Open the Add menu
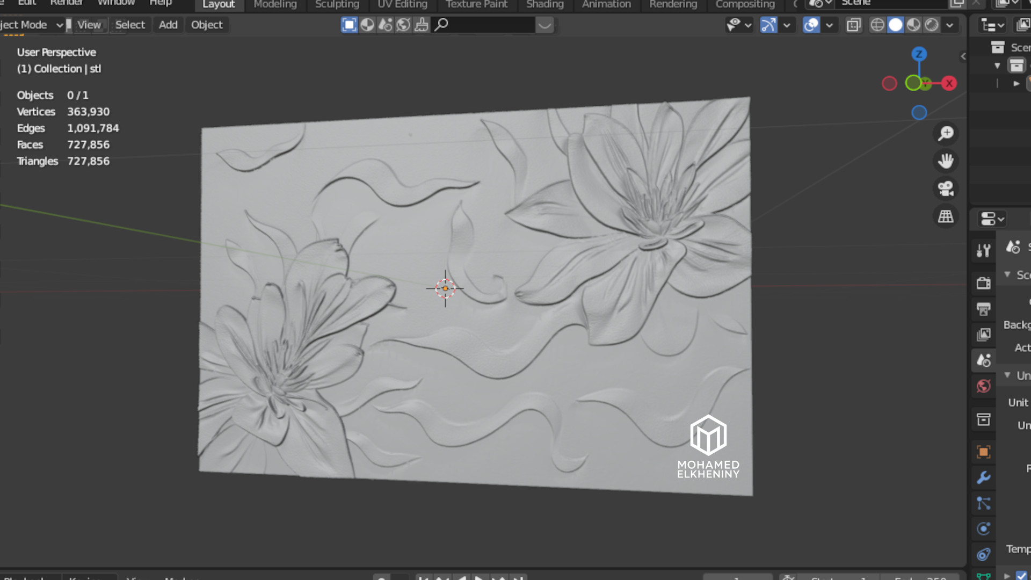 coord(168,25)
